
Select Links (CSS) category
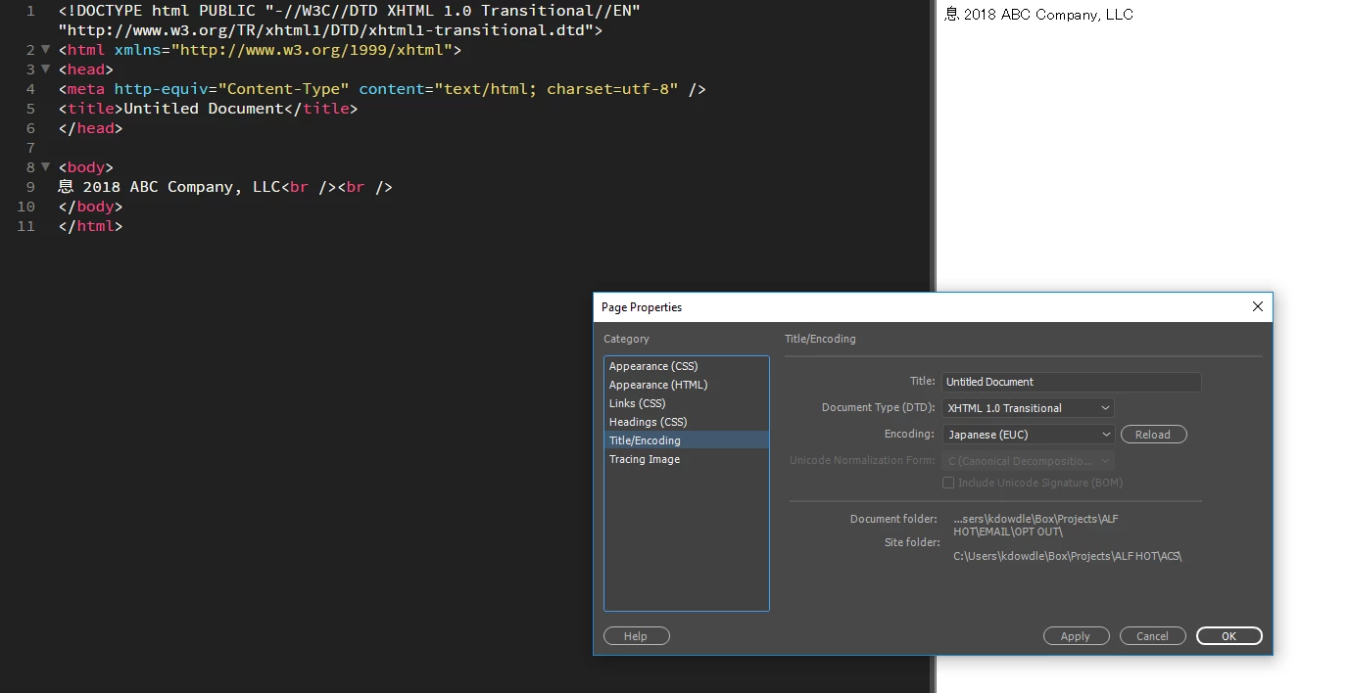coord(687,403)
